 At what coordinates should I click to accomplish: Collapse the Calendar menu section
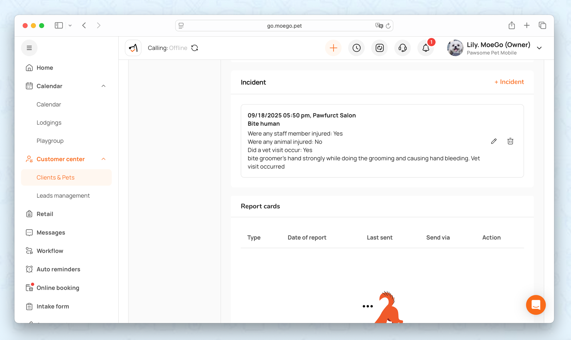click(103, 86)
